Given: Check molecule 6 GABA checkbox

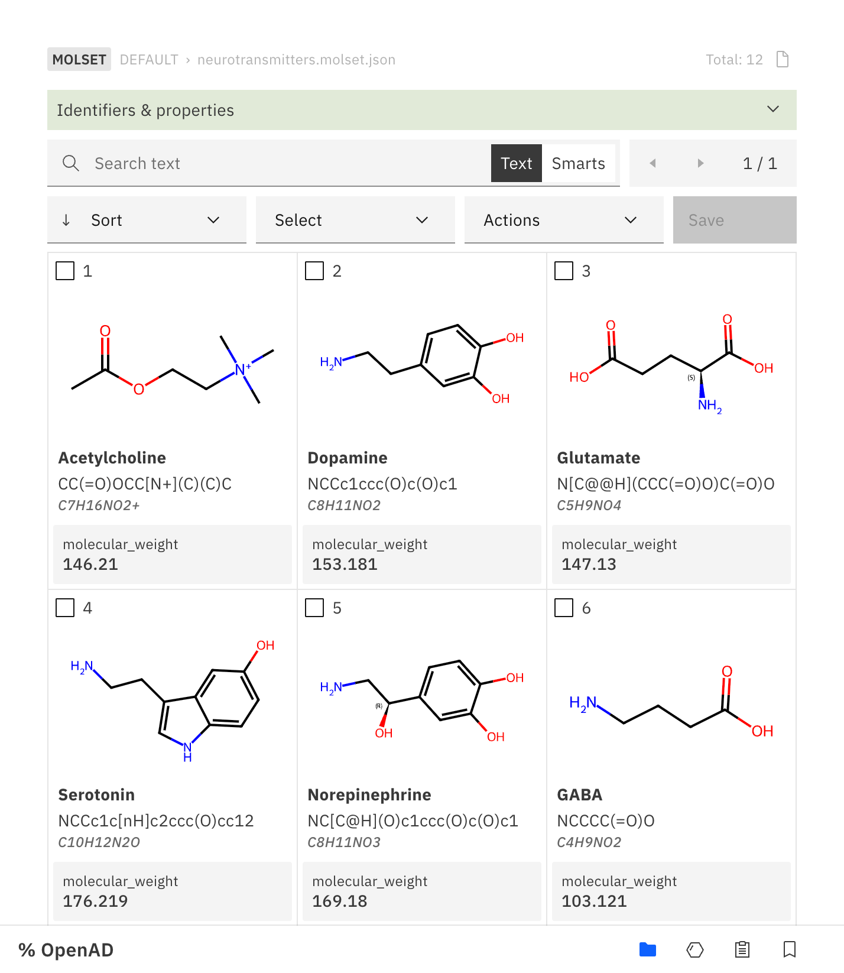Looking at the screenshot, I should tap(564, 608).
